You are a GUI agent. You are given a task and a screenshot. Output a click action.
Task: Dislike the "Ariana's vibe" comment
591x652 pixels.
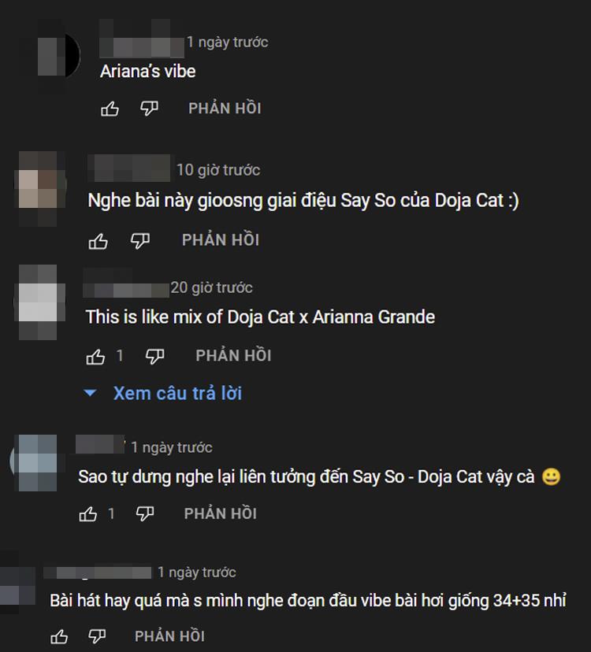click(149, 109)
